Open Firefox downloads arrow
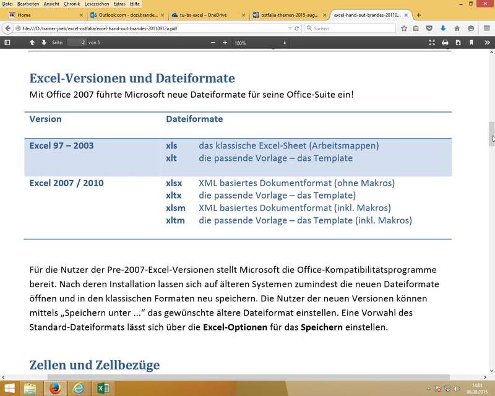 pyautogui.click(x=443, y=28)
